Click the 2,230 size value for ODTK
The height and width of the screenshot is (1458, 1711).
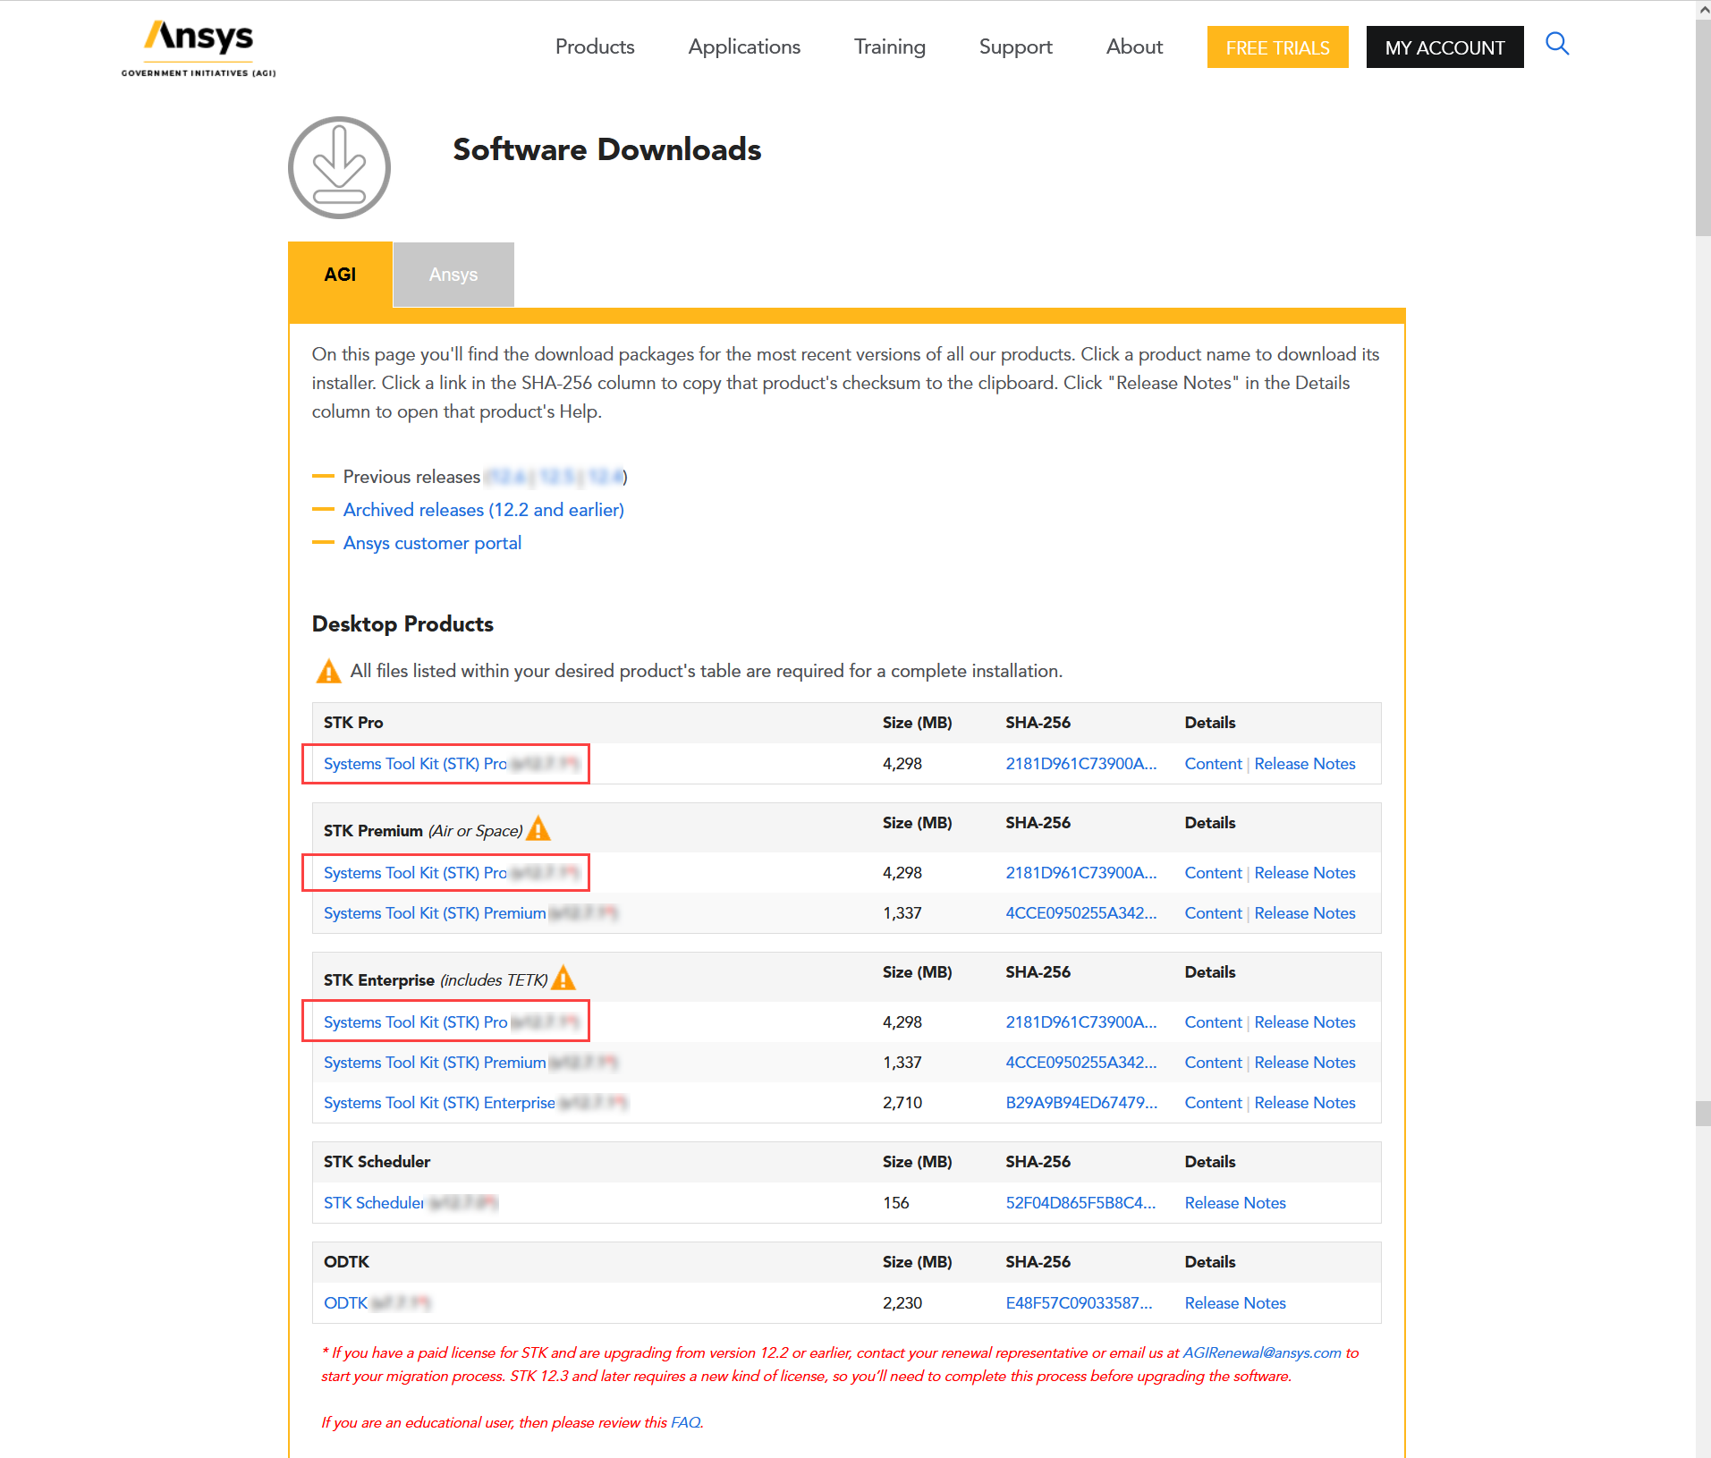coord(902,1303)
